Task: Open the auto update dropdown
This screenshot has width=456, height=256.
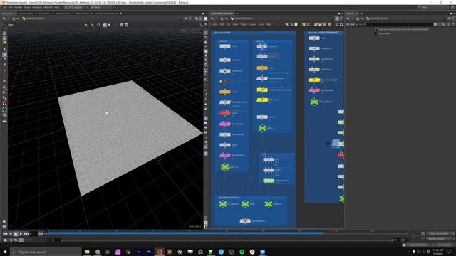Action: pos(444,245)
